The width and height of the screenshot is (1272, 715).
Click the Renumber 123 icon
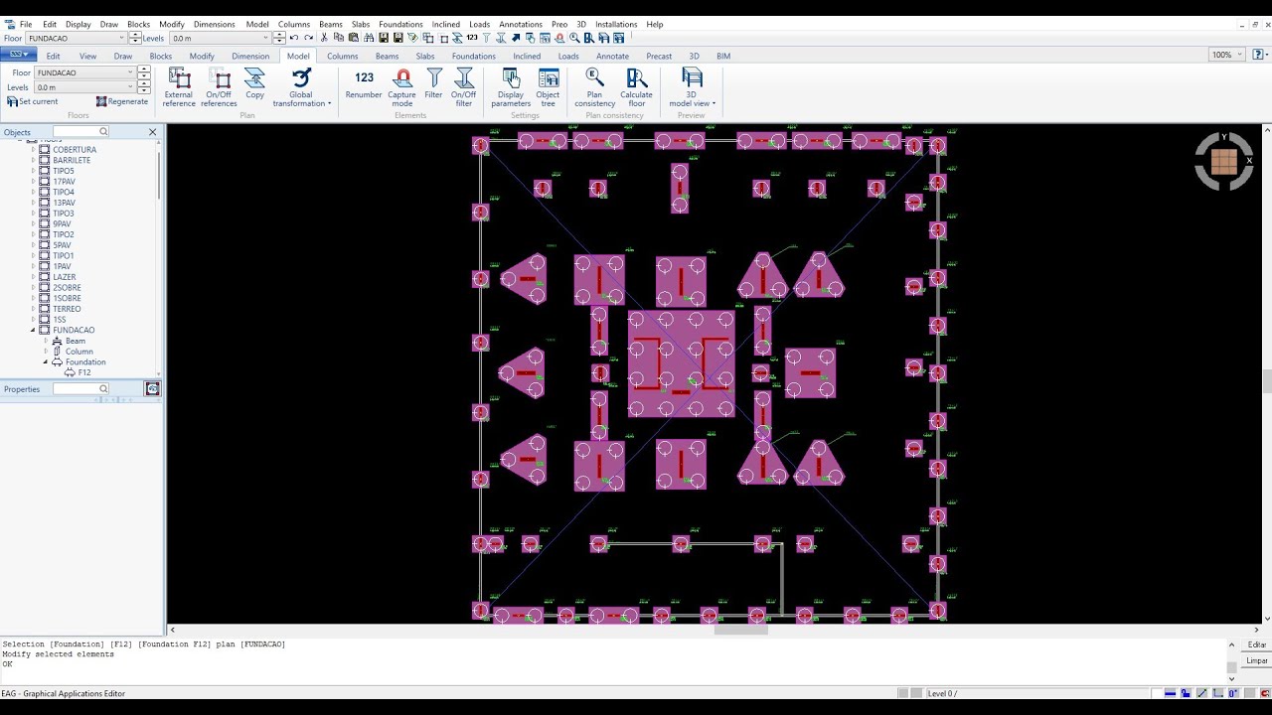364,84
